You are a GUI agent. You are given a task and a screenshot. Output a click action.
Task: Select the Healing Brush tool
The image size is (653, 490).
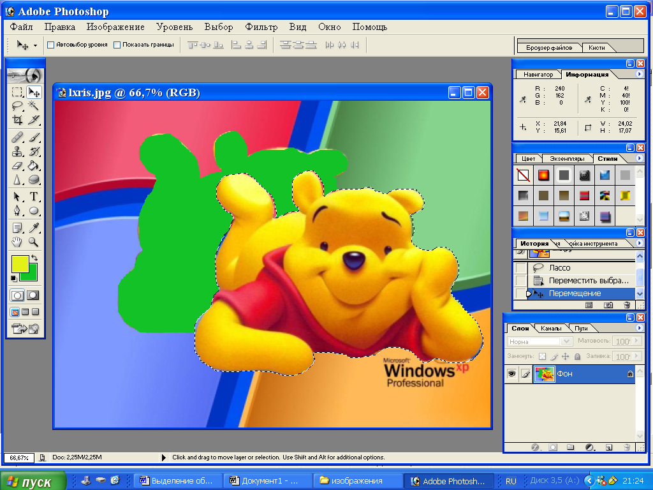click(17, 137)
